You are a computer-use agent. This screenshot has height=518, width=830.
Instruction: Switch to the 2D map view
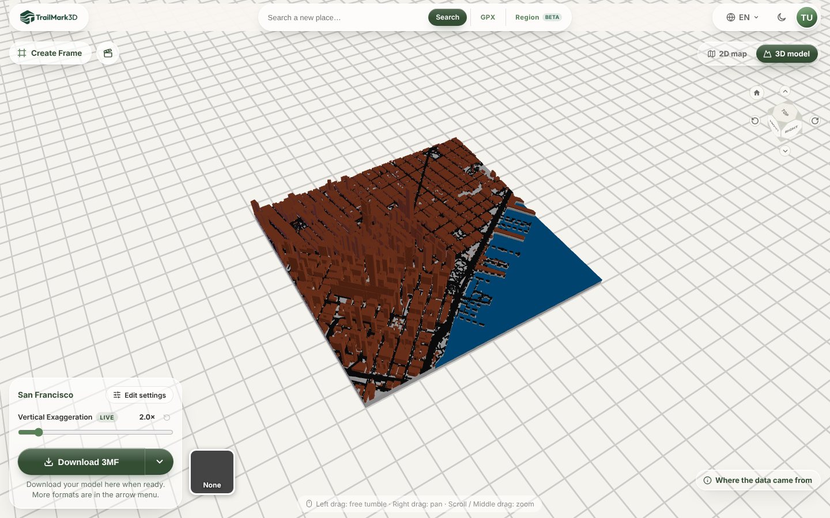[x=727, y=54]
